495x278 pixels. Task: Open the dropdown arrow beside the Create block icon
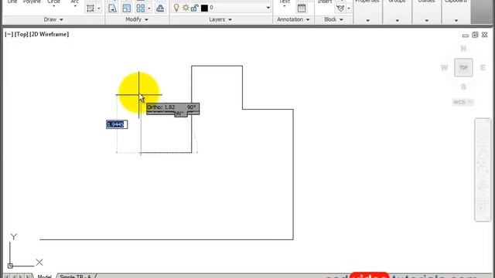(349, 8)
